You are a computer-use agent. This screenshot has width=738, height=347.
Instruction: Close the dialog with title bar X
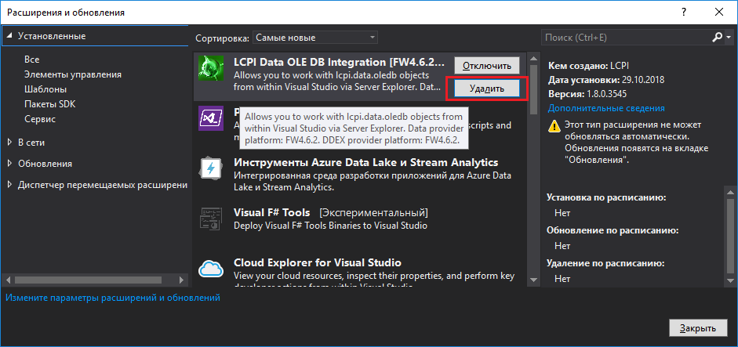click(719, 13)
